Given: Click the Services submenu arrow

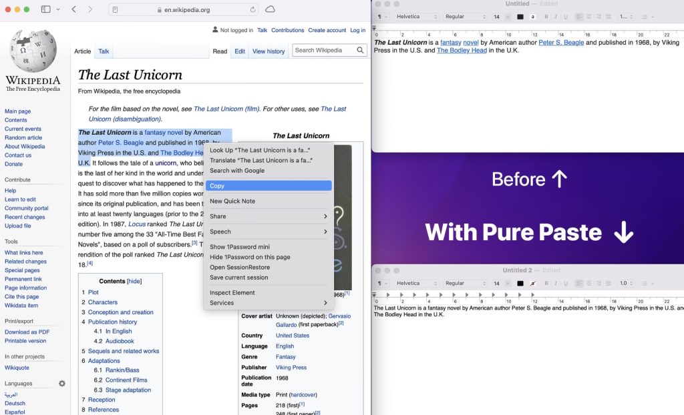Looking at the screenshot, I should (325, 302).
